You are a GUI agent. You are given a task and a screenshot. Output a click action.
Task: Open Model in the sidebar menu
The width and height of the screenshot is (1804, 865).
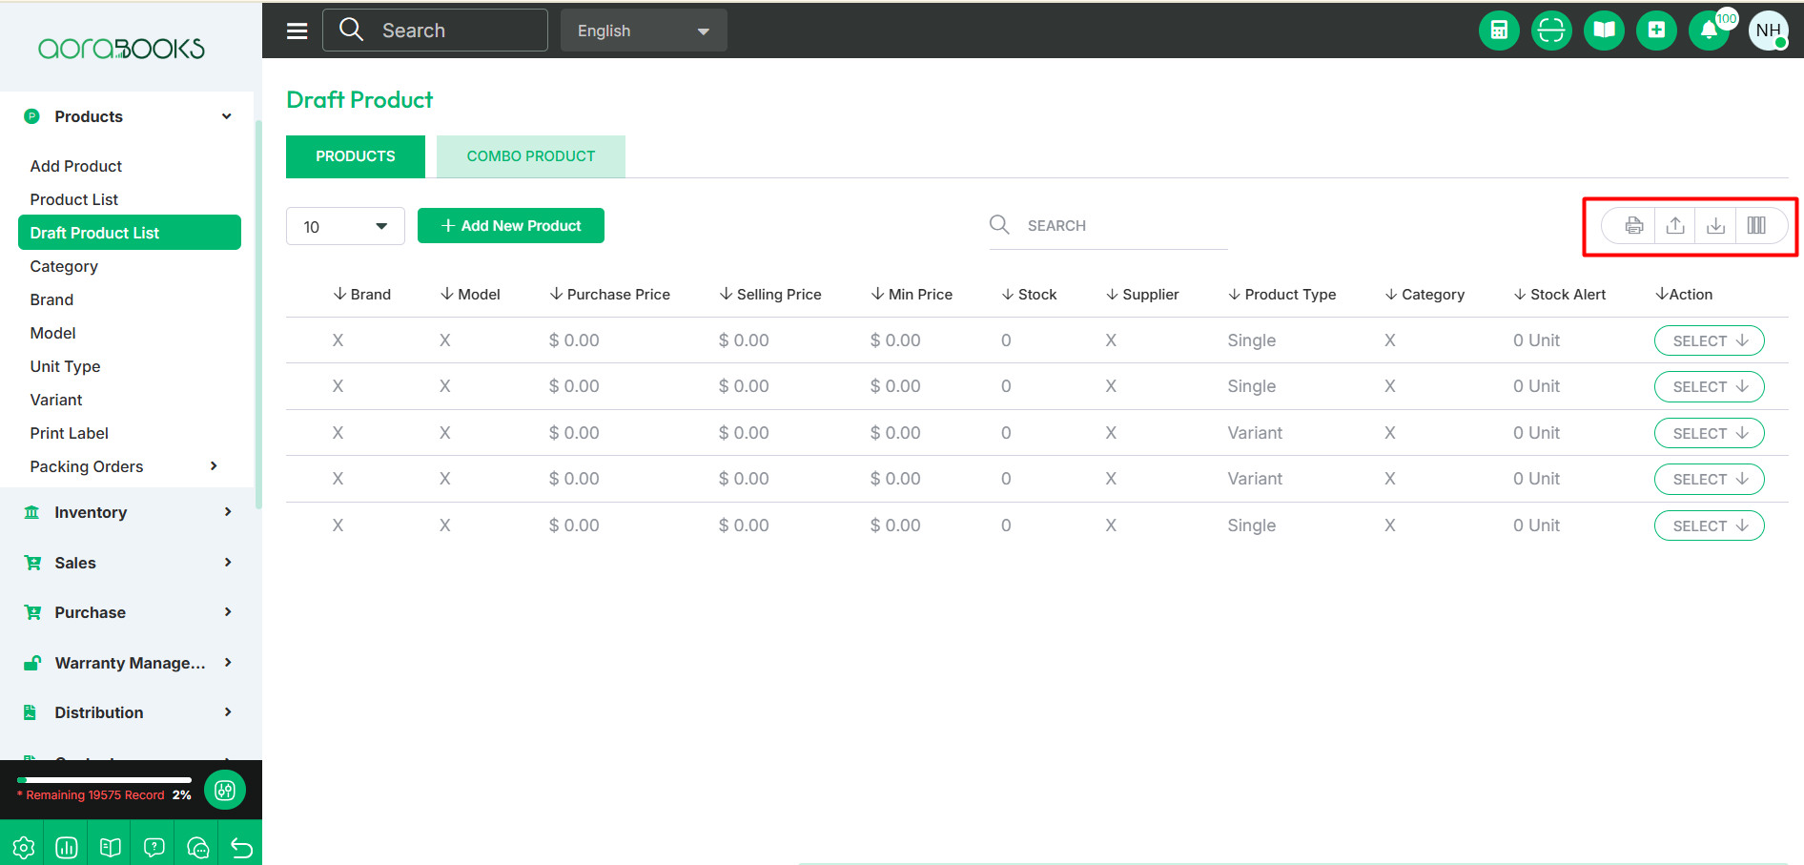[52, 333]
